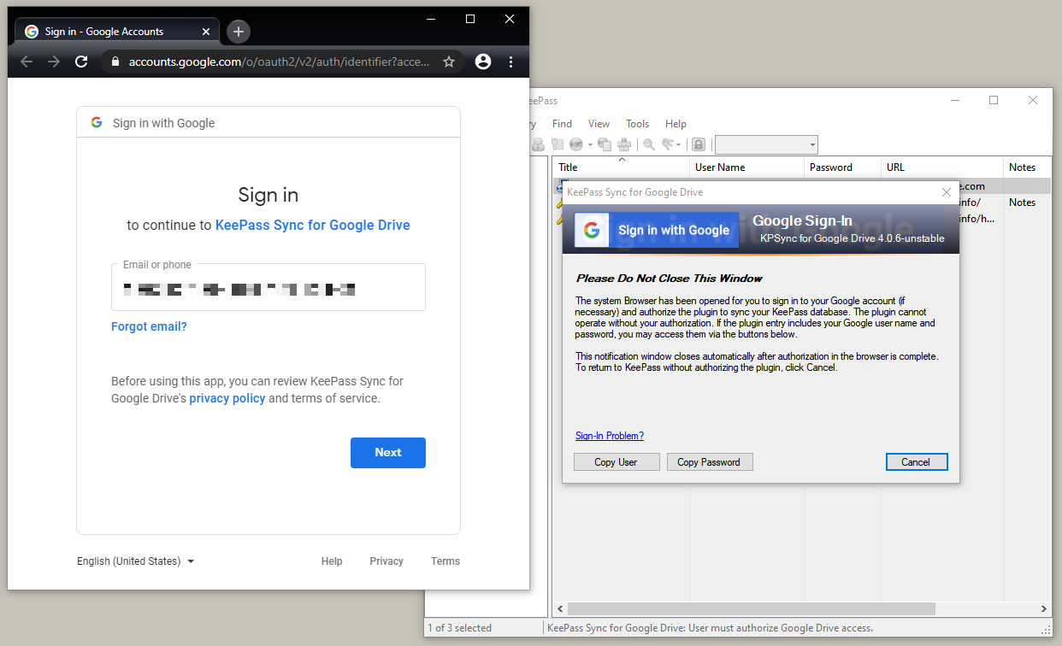Viewport: 1062px width, 646px height.
Task: Click the KeePass scrollbar left arrow
Action: [559, 609]
